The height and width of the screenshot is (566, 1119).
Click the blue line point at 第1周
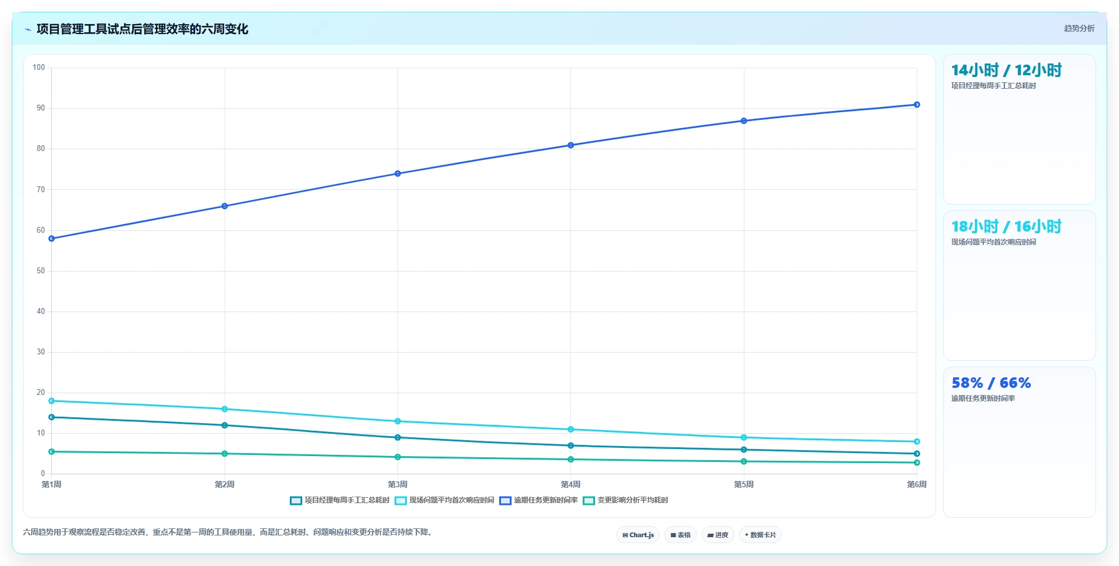coord(52,239)
